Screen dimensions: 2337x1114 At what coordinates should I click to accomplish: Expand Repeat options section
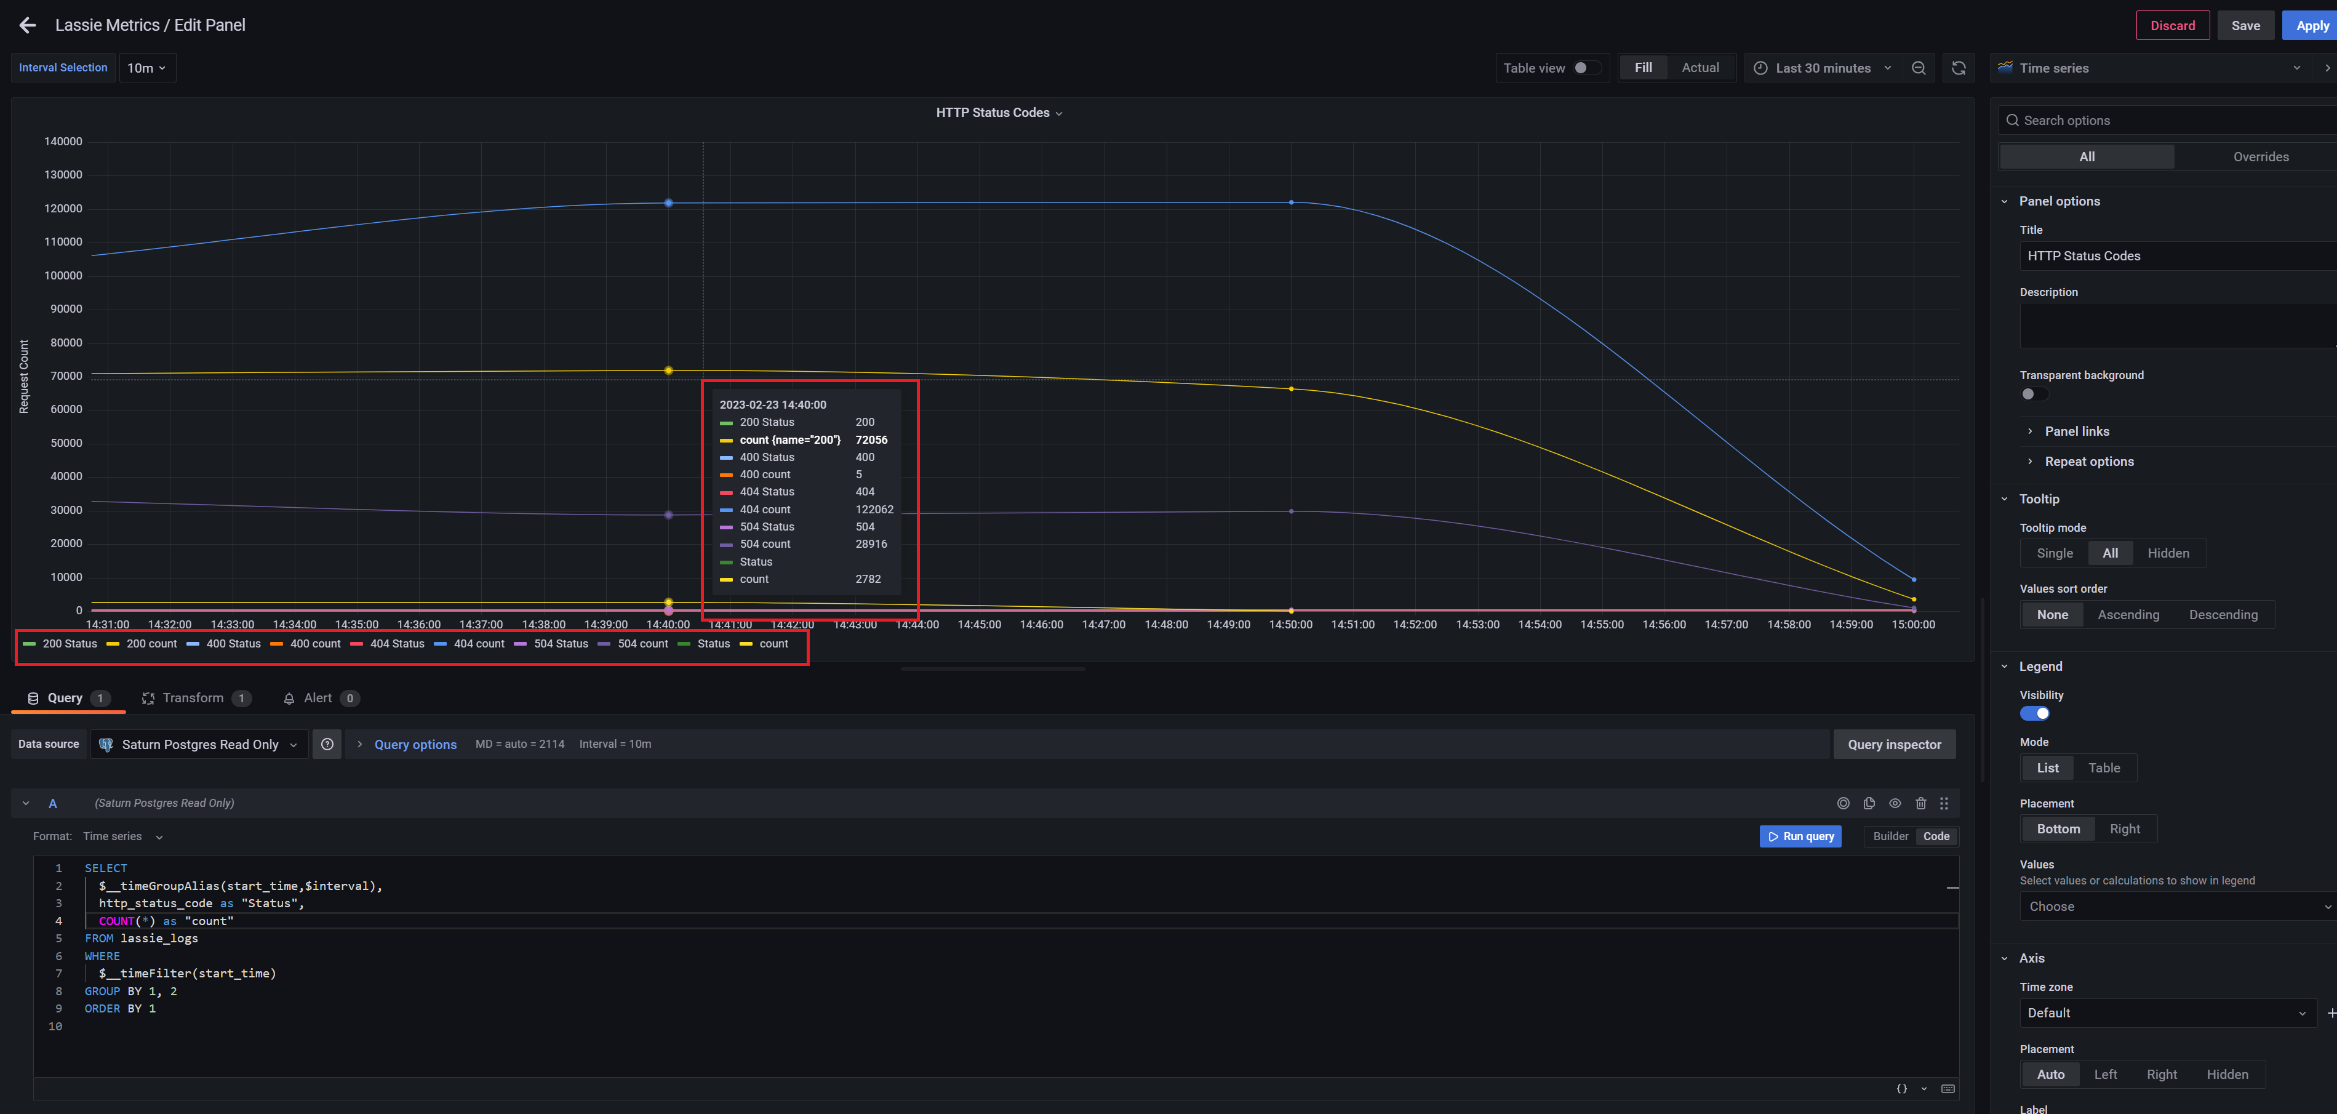coord(2079,462)
